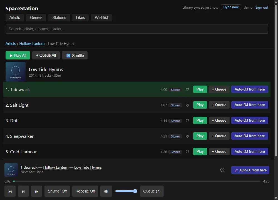
Task: Click the track title 2. Salt Light
Action: (17, 105)
